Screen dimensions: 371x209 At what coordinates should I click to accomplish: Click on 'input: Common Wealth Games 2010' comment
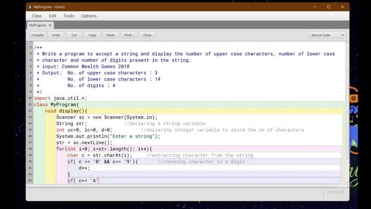pyautogui.click(x=86, y=66)
